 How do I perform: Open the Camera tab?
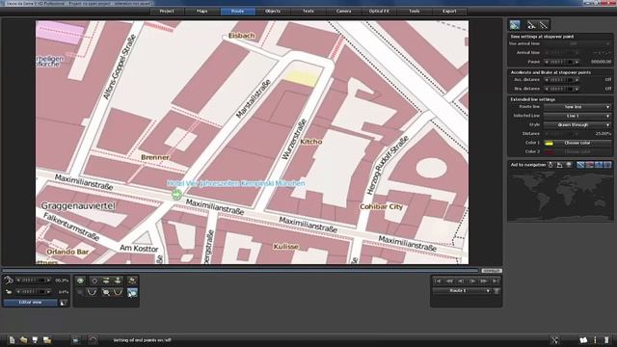point(343,11)
